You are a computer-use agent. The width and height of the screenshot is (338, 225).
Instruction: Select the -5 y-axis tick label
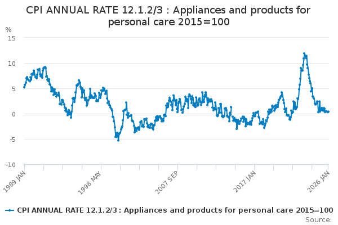click(12, 139)
